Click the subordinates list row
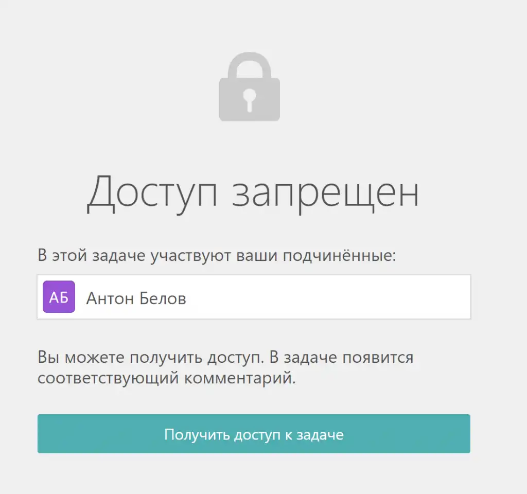This screenshot has height=494, width=527. pyautogui.click(x=254, y=297)
